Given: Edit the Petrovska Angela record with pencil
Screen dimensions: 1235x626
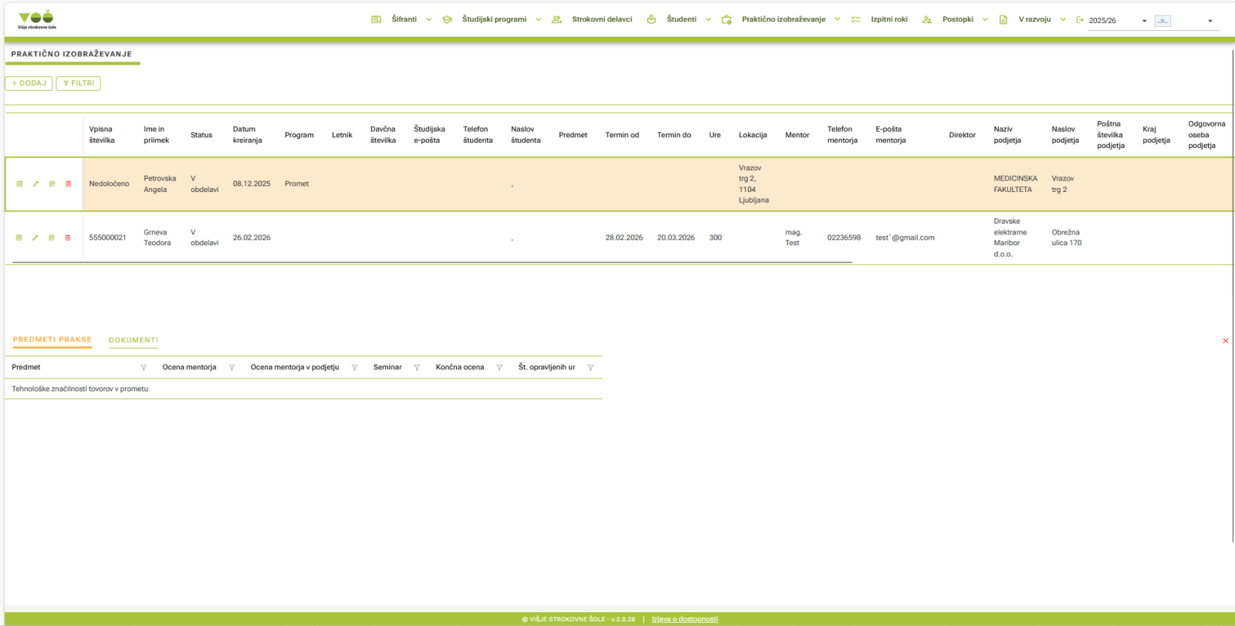Looking at the screenshot, I should [x=36, y=184].
